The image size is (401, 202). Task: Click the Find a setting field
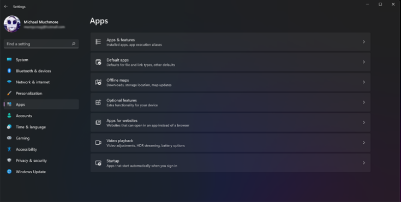41,44
